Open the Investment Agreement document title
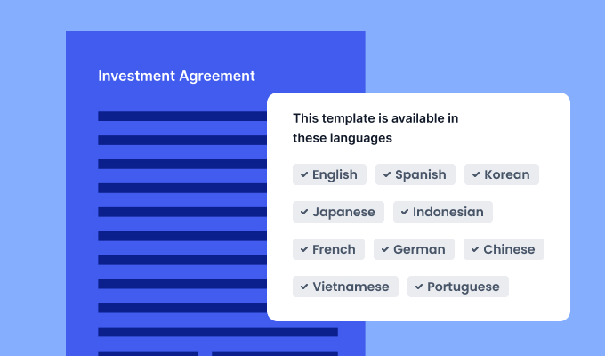This screenshot has width=605, height=356. 176,76
